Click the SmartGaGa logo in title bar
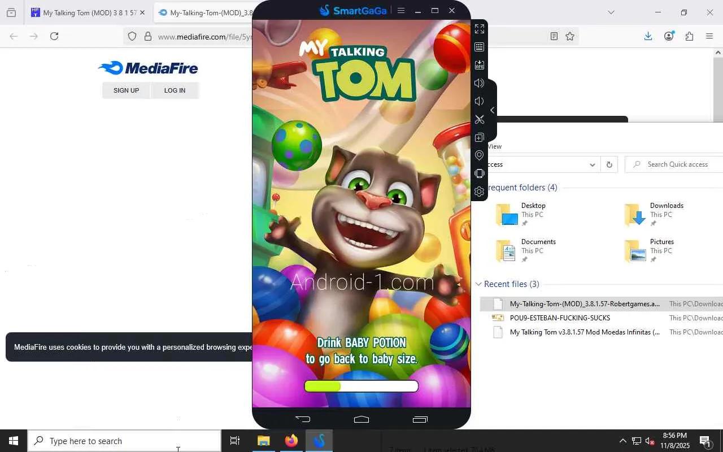The width and height of the screenshot is (723, 452). coord(353,10)
